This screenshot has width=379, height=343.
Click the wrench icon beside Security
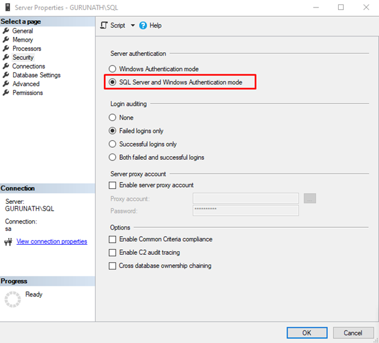(x=6, y=57)
